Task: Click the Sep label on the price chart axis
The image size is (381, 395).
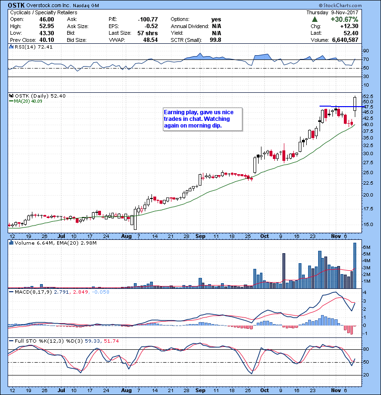Action: 201,236
